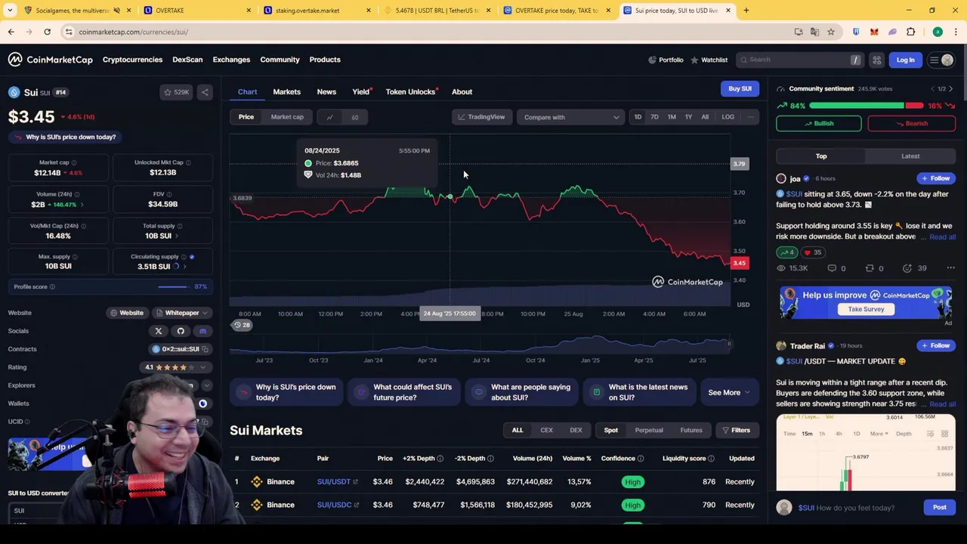Expand Volume 24h $2B chevron

coord(82,205)
